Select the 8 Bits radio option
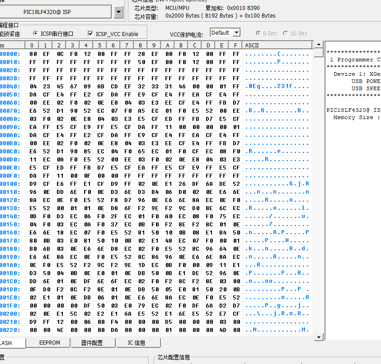Screen dimensions: 381x364 pyautogui.click(x=259, y=34)
